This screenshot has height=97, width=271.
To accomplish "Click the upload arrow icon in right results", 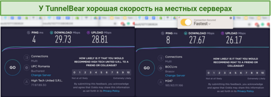I will 222,33.
